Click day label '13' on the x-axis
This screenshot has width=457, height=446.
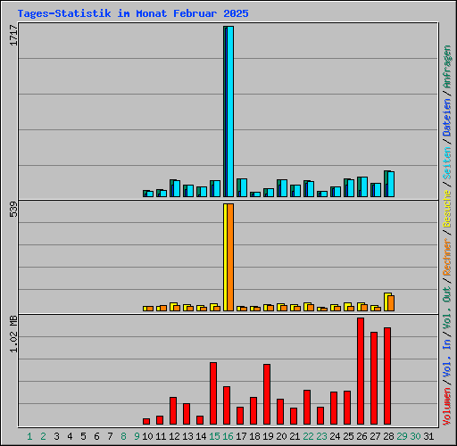pos(187,436)
